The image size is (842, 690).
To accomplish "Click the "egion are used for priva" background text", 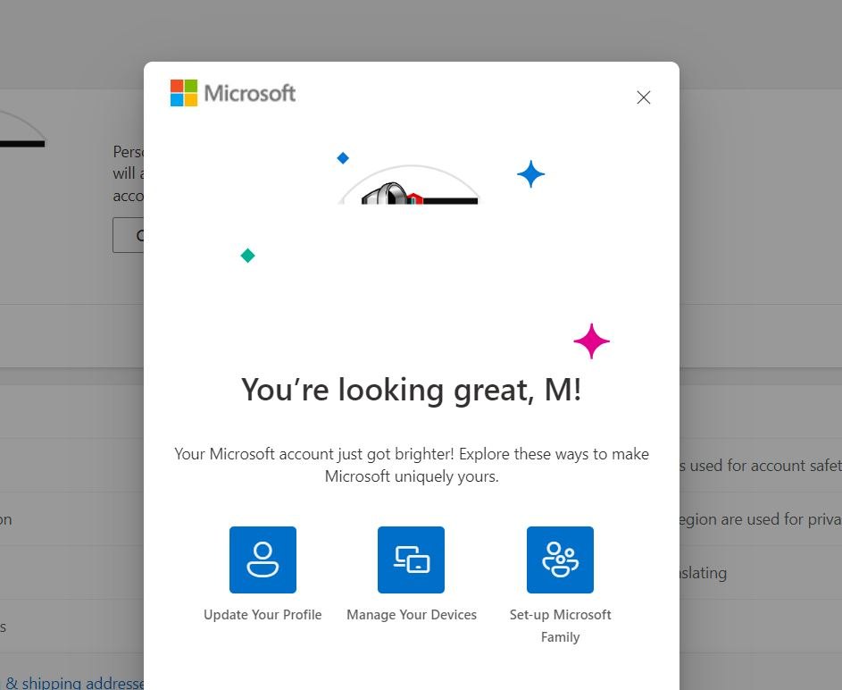I will (x=761, y=519).
